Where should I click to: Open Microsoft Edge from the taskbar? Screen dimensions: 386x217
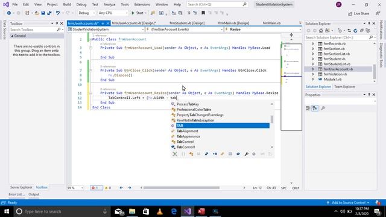(174, 212)
